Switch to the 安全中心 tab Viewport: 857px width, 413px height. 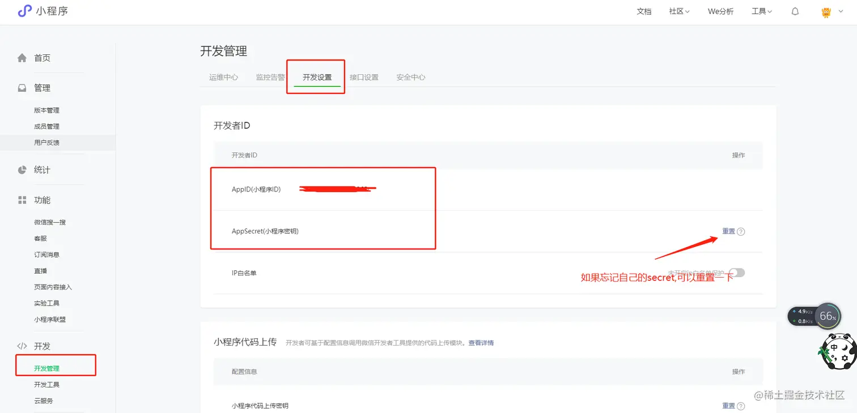point(411,78)
